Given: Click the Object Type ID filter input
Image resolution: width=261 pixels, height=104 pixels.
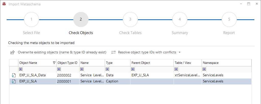Looking at the screenshot, I should [70, 69].
